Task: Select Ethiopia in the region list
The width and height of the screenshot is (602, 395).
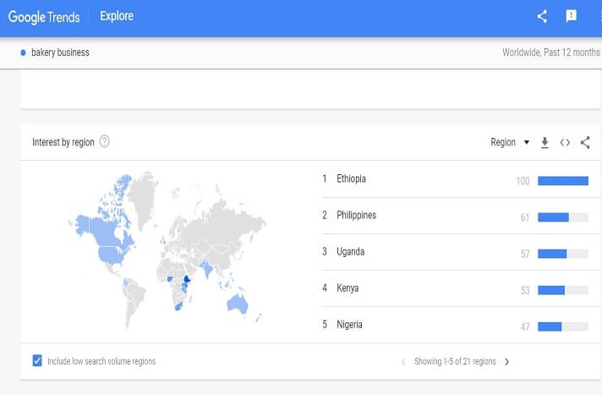Action: (x=351, y=179)
